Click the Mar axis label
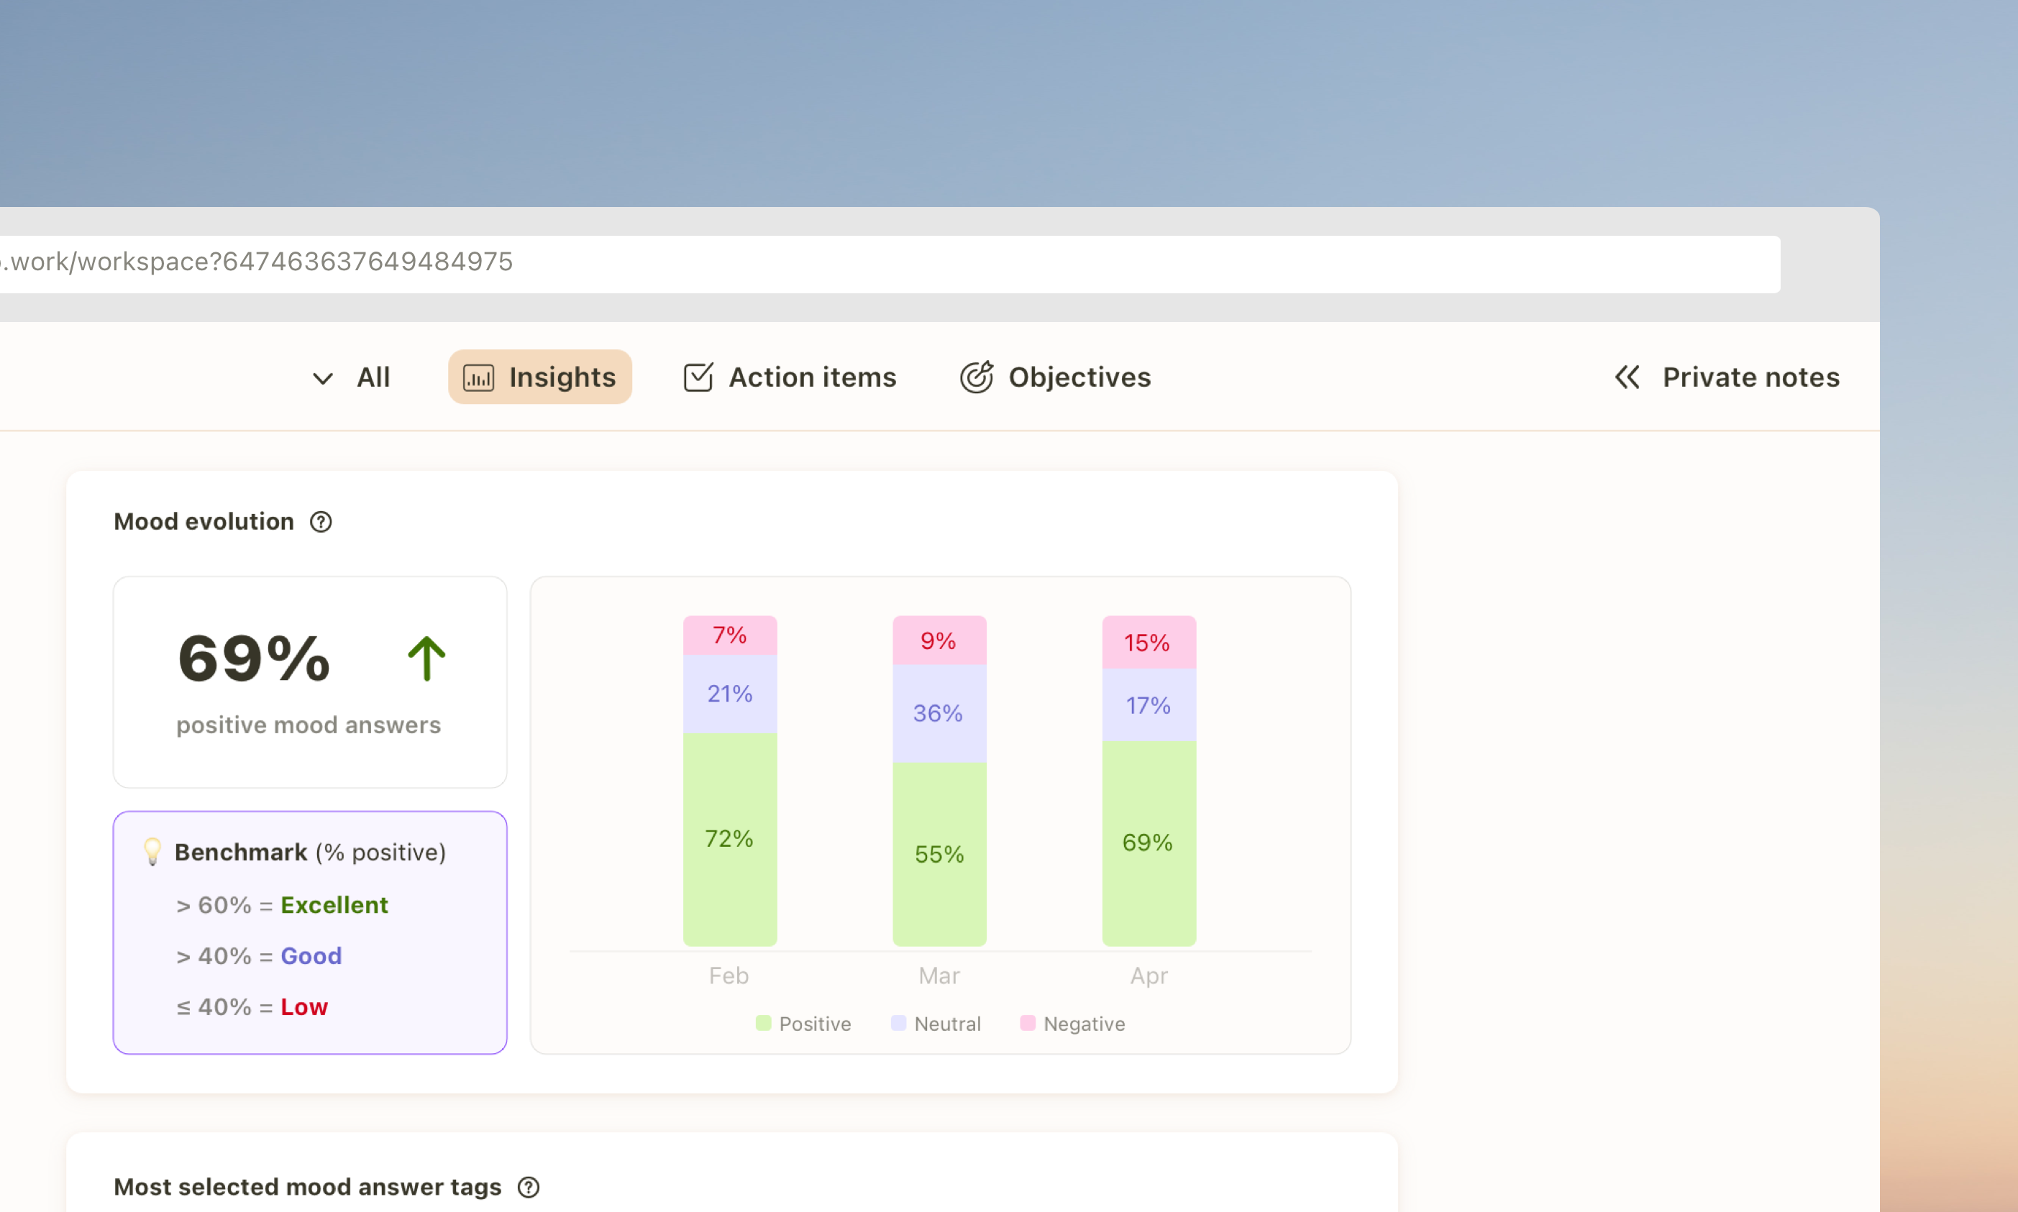The height and width of the screenshot is (1212, 2018). 939,975
